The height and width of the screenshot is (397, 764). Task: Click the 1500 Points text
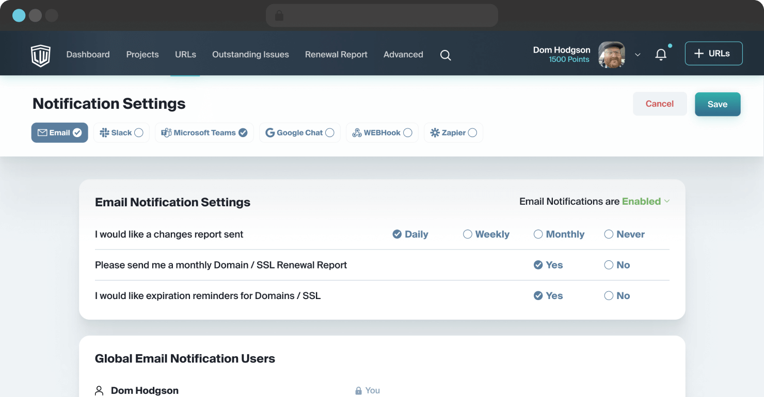[569, 60]
